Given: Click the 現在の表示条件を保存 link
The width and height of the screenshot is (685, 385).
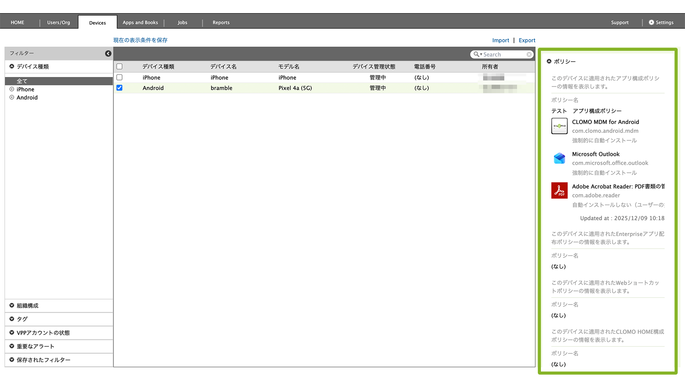Looking at the screenshot, I should (140, 40).
